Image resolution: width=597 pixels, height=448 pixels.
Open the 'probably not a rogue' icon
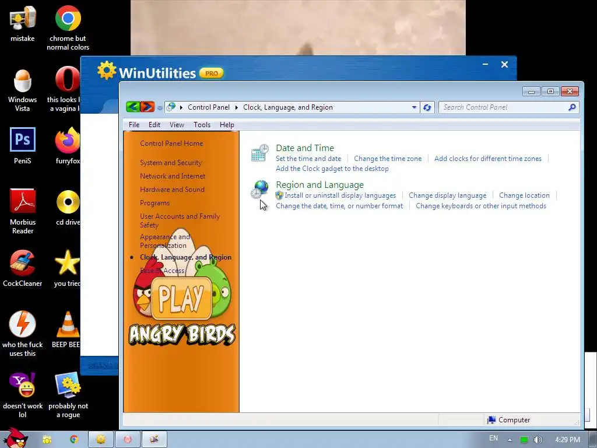point(68,385)
